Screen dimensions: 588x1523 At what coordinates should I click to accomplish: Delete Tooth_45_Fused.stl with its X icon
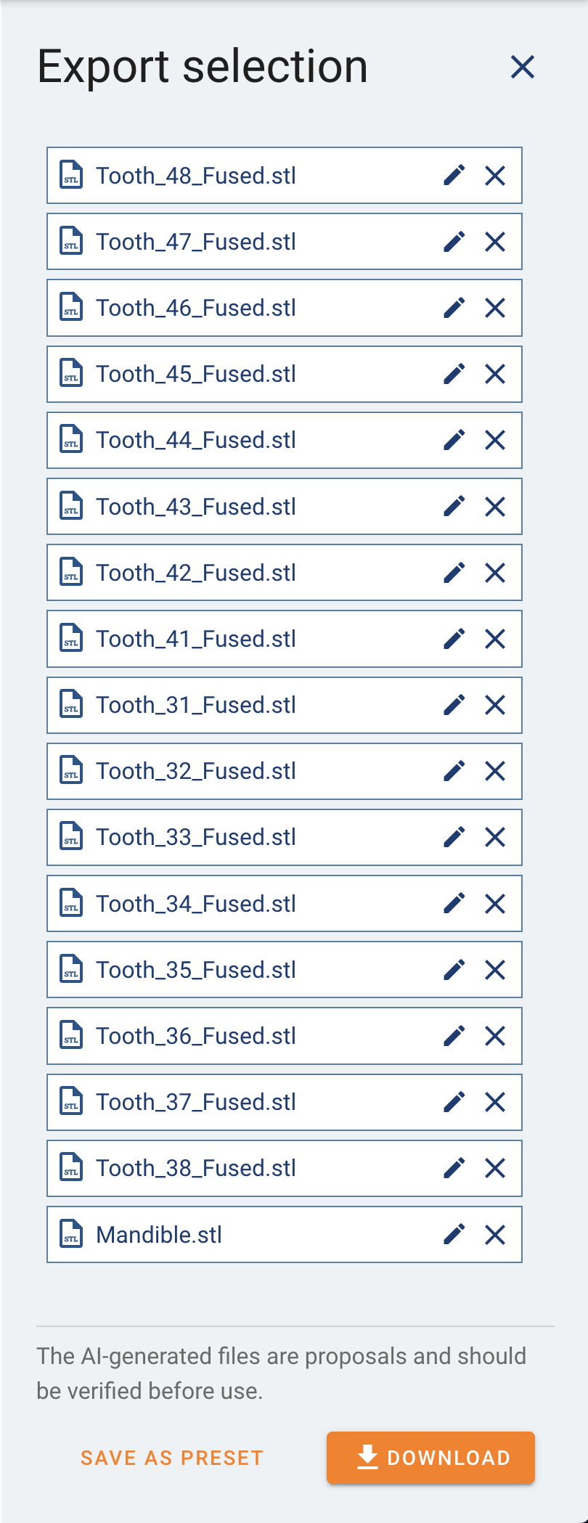(x=495, y=374)
